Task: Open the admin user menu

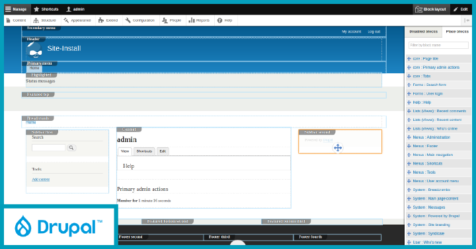Action: (x=75, y=9)
